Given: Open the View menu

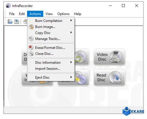Looking at the screenshot, I should click(49, 14).
